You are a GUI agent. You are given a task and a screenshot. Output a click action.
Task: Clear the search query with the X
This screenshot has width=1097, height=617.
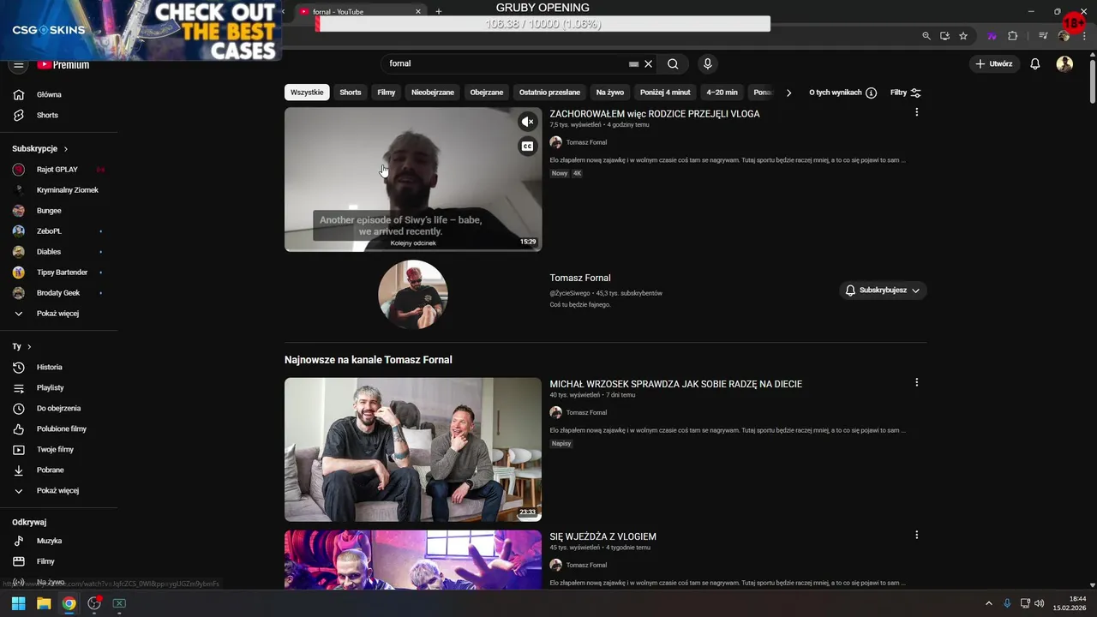pyautogui.click(x=648, y=63)
